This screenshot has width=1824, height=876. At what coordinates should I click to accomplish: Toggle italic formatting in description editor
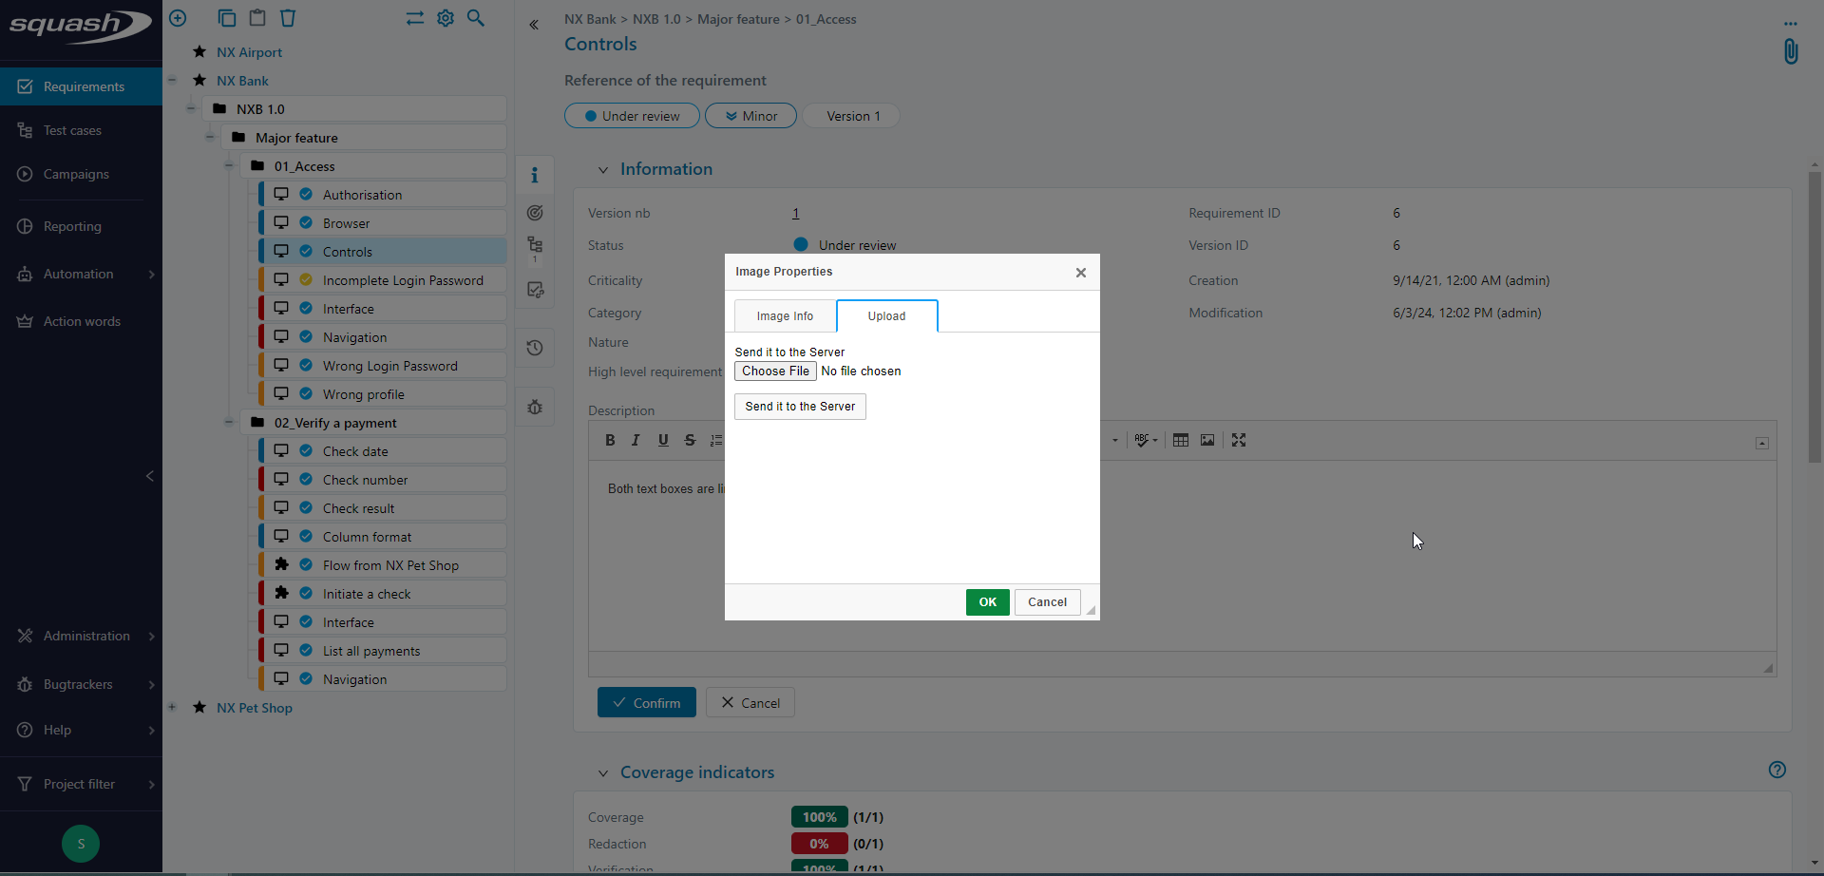coord(636,440)
